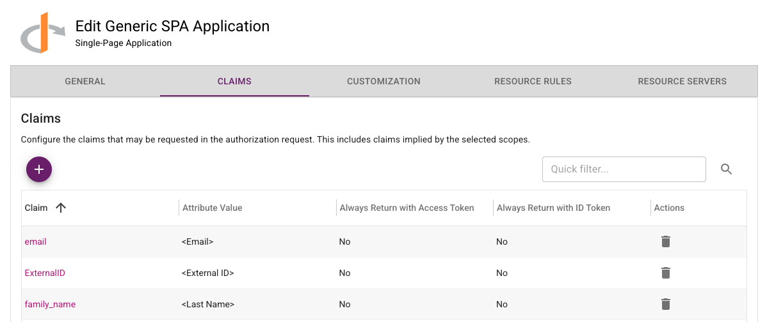Select the <Email> attribute value cell

[x=198, y=241]
